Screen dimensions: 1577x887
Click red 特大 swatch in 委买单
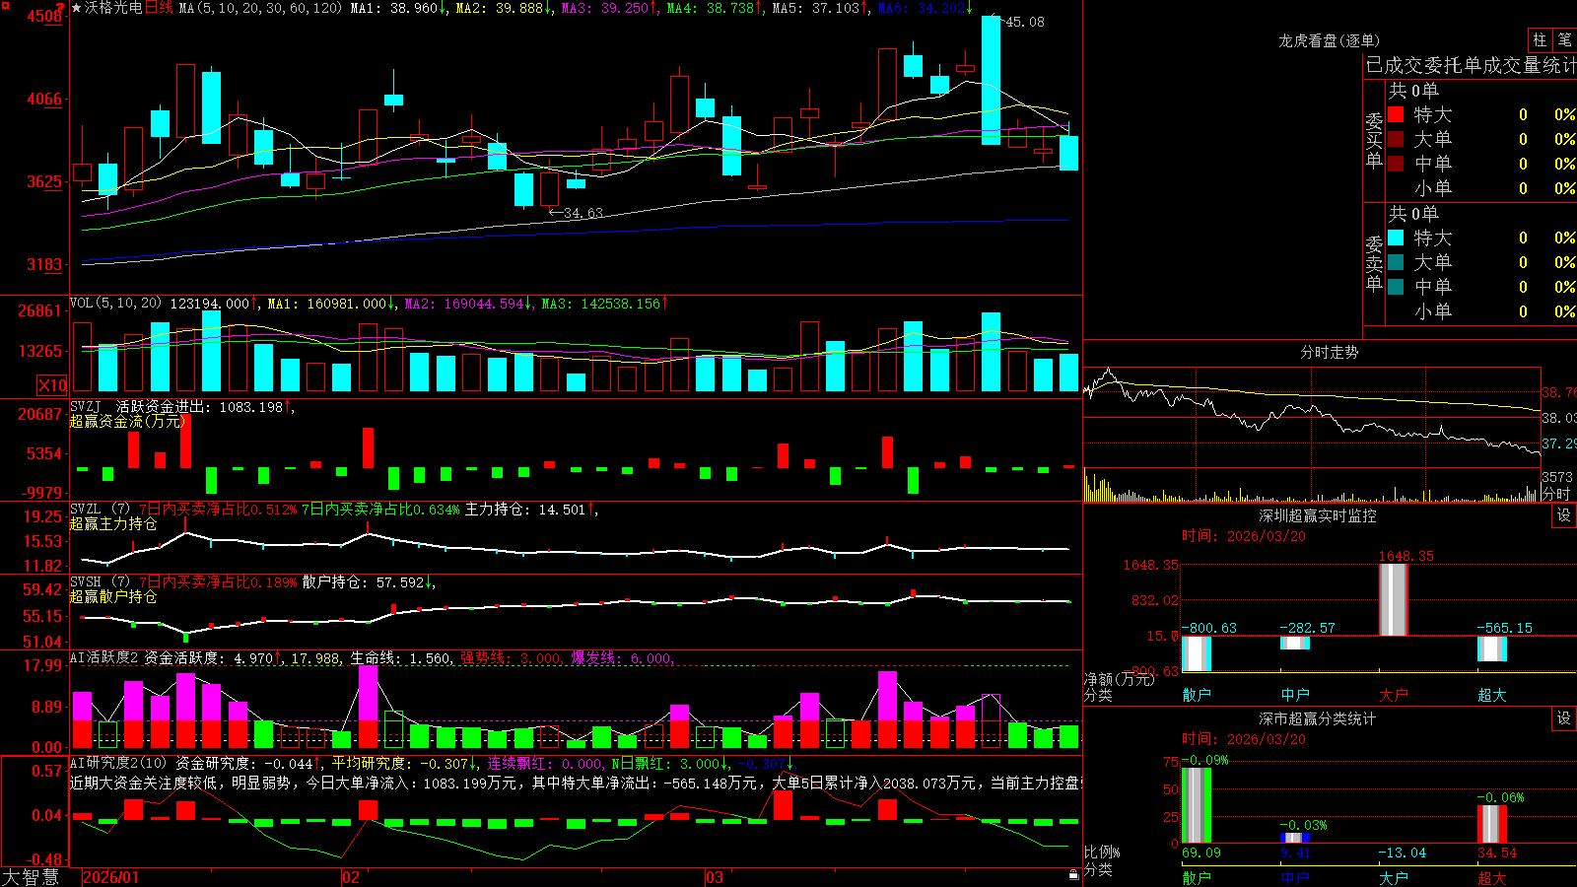(1396, 114)
